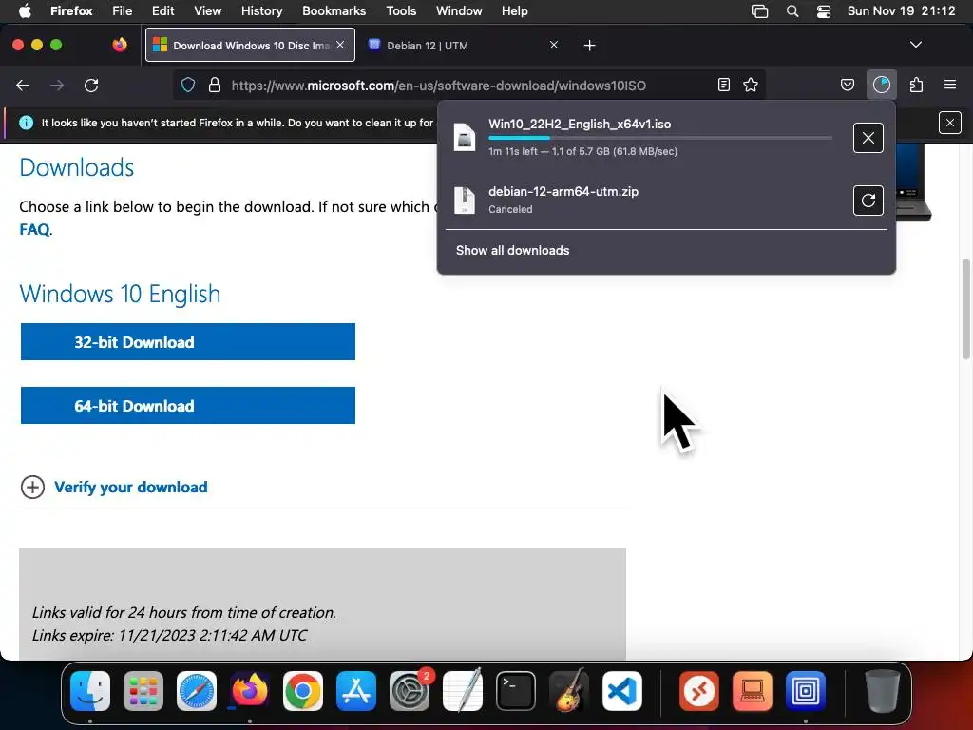This screenshot has width=973, height=730.
Task: Click the forward navigation arrow
Action: [x=57, y=86]
